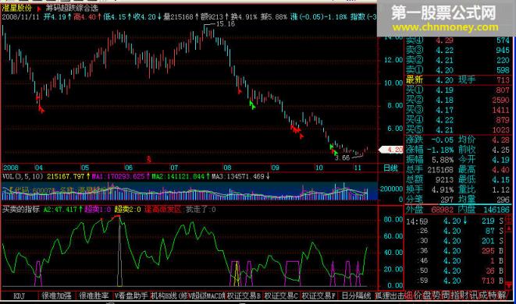Select the 讯 tab in the side panel
Viewport: 516px width, 304px height.
pos(473,295)
